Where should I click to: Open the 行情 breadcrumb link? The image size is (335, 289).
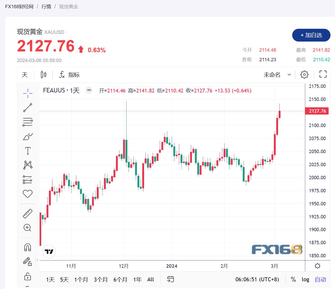(x=46, y=6)
